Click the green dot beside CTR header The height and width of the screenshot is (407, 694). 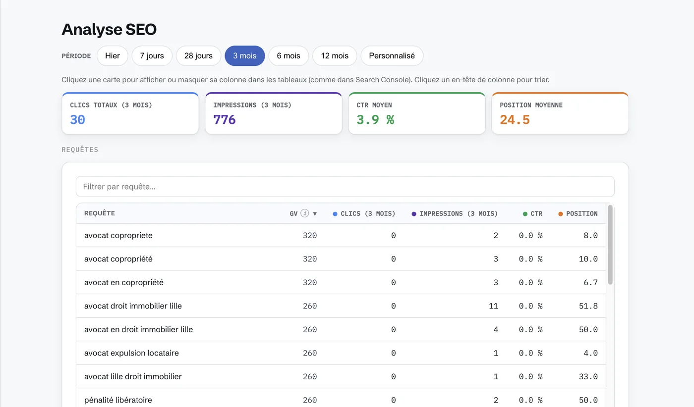(525, 214)
